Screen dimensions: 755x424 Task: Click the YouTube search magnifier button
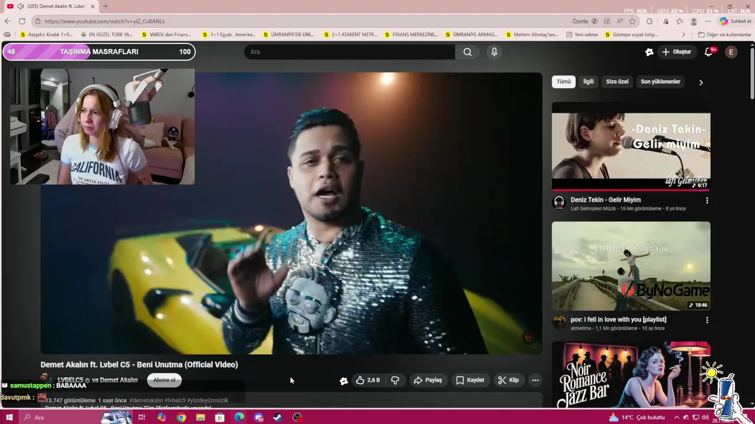(467, 52)
